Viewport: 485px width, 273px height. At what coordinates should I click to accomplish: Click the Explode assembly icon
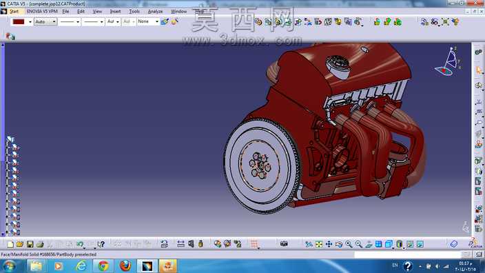point(445,21)
